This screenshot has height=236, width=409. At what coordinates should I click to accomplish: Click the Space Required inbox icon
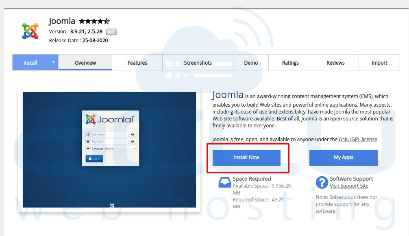click(224, 182)
